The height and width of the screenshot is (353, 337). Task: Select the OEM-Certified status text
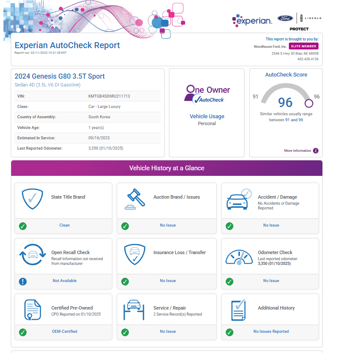[64, 332]
